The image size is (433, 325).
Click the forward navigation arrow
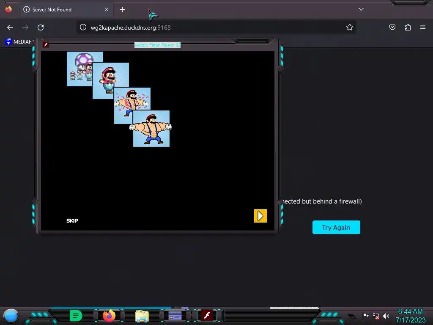coord(25,28)
